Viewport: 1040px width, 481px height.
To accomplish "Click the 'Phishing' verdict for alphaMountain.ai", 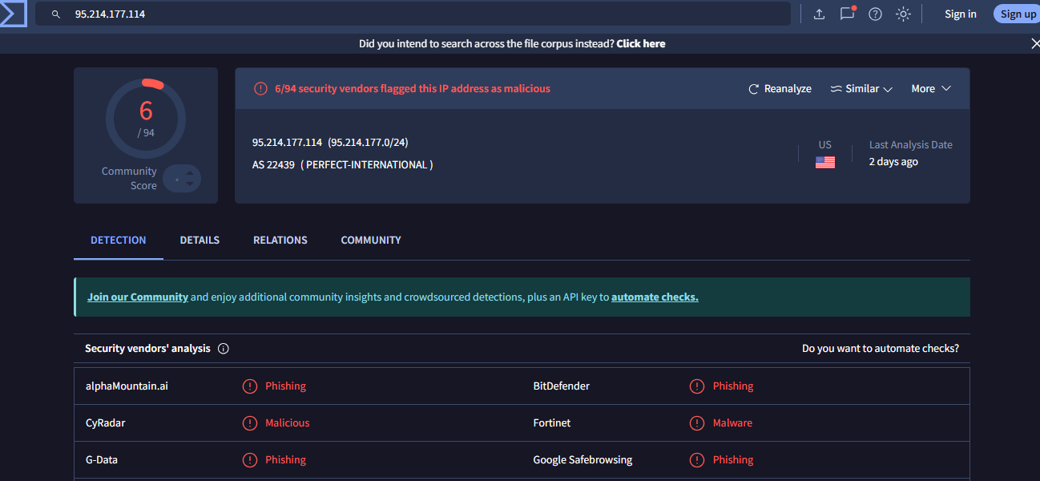I will (x=285, y=386).
